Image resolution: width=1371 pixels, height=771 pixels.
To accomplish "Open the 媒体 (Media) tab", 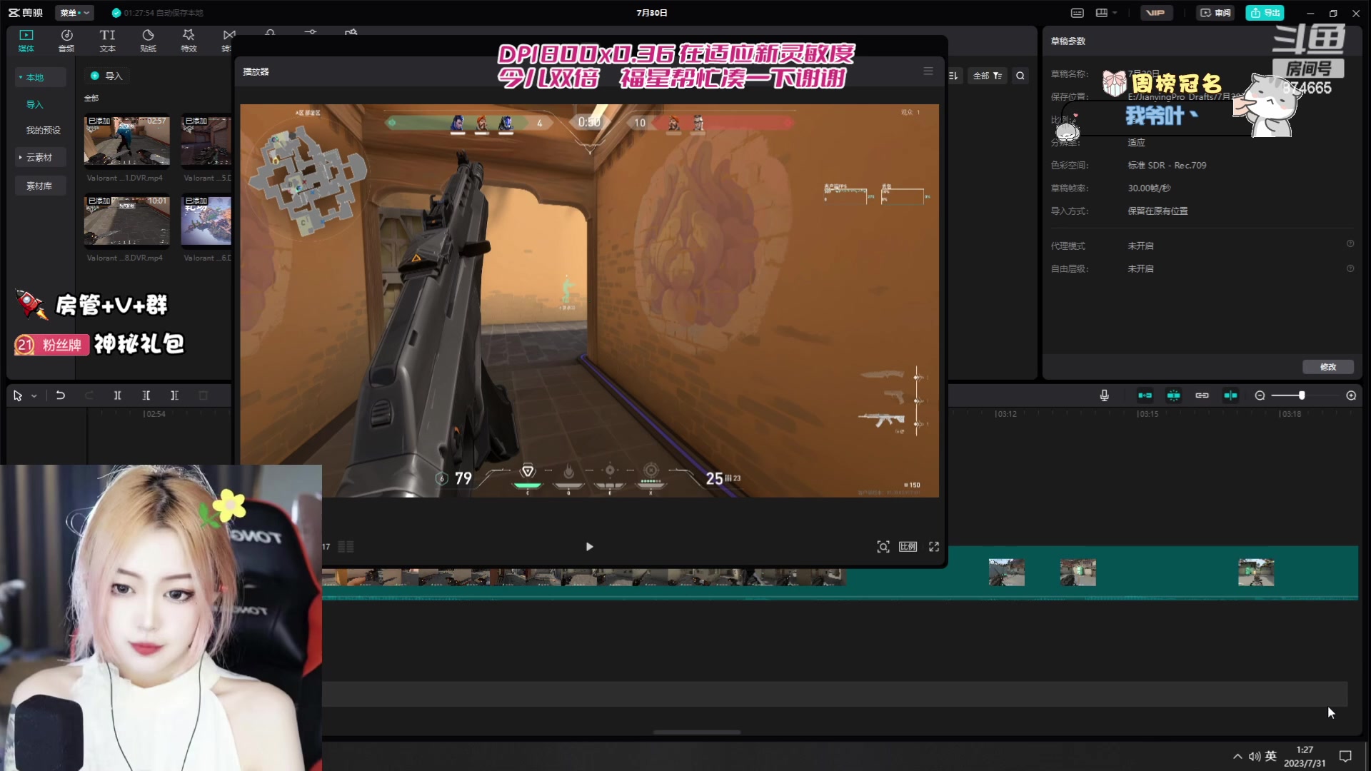I will (x=26, y=41).
